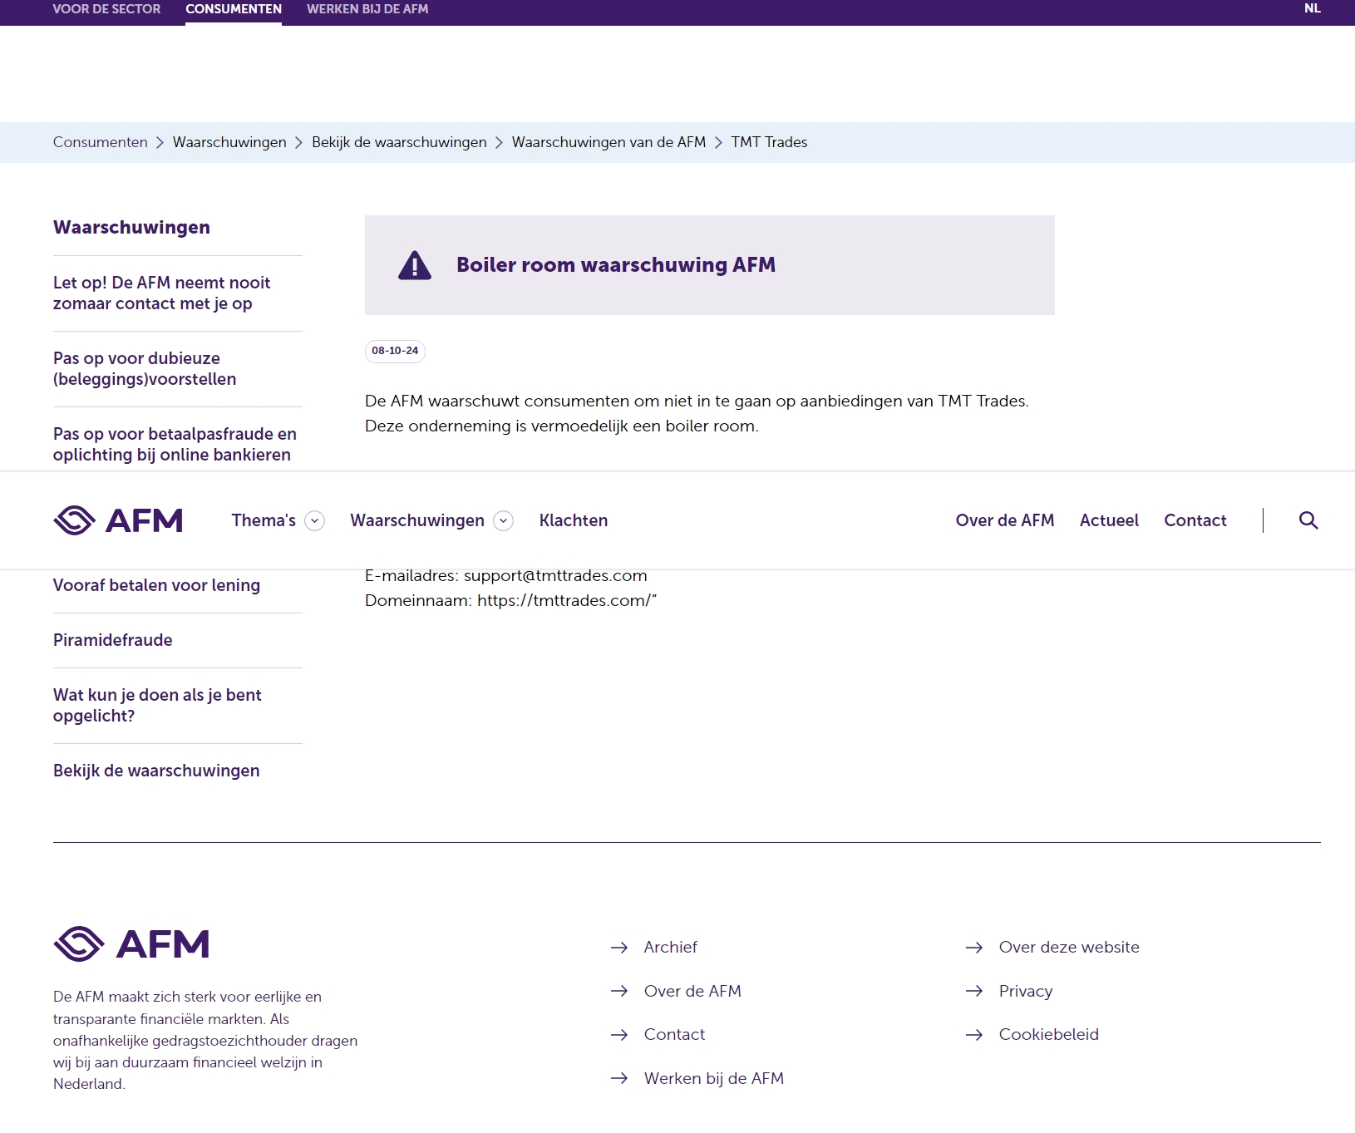Open Actueel in the header navigation
Screen dimensions: 1355x1133
(1109, 520)
